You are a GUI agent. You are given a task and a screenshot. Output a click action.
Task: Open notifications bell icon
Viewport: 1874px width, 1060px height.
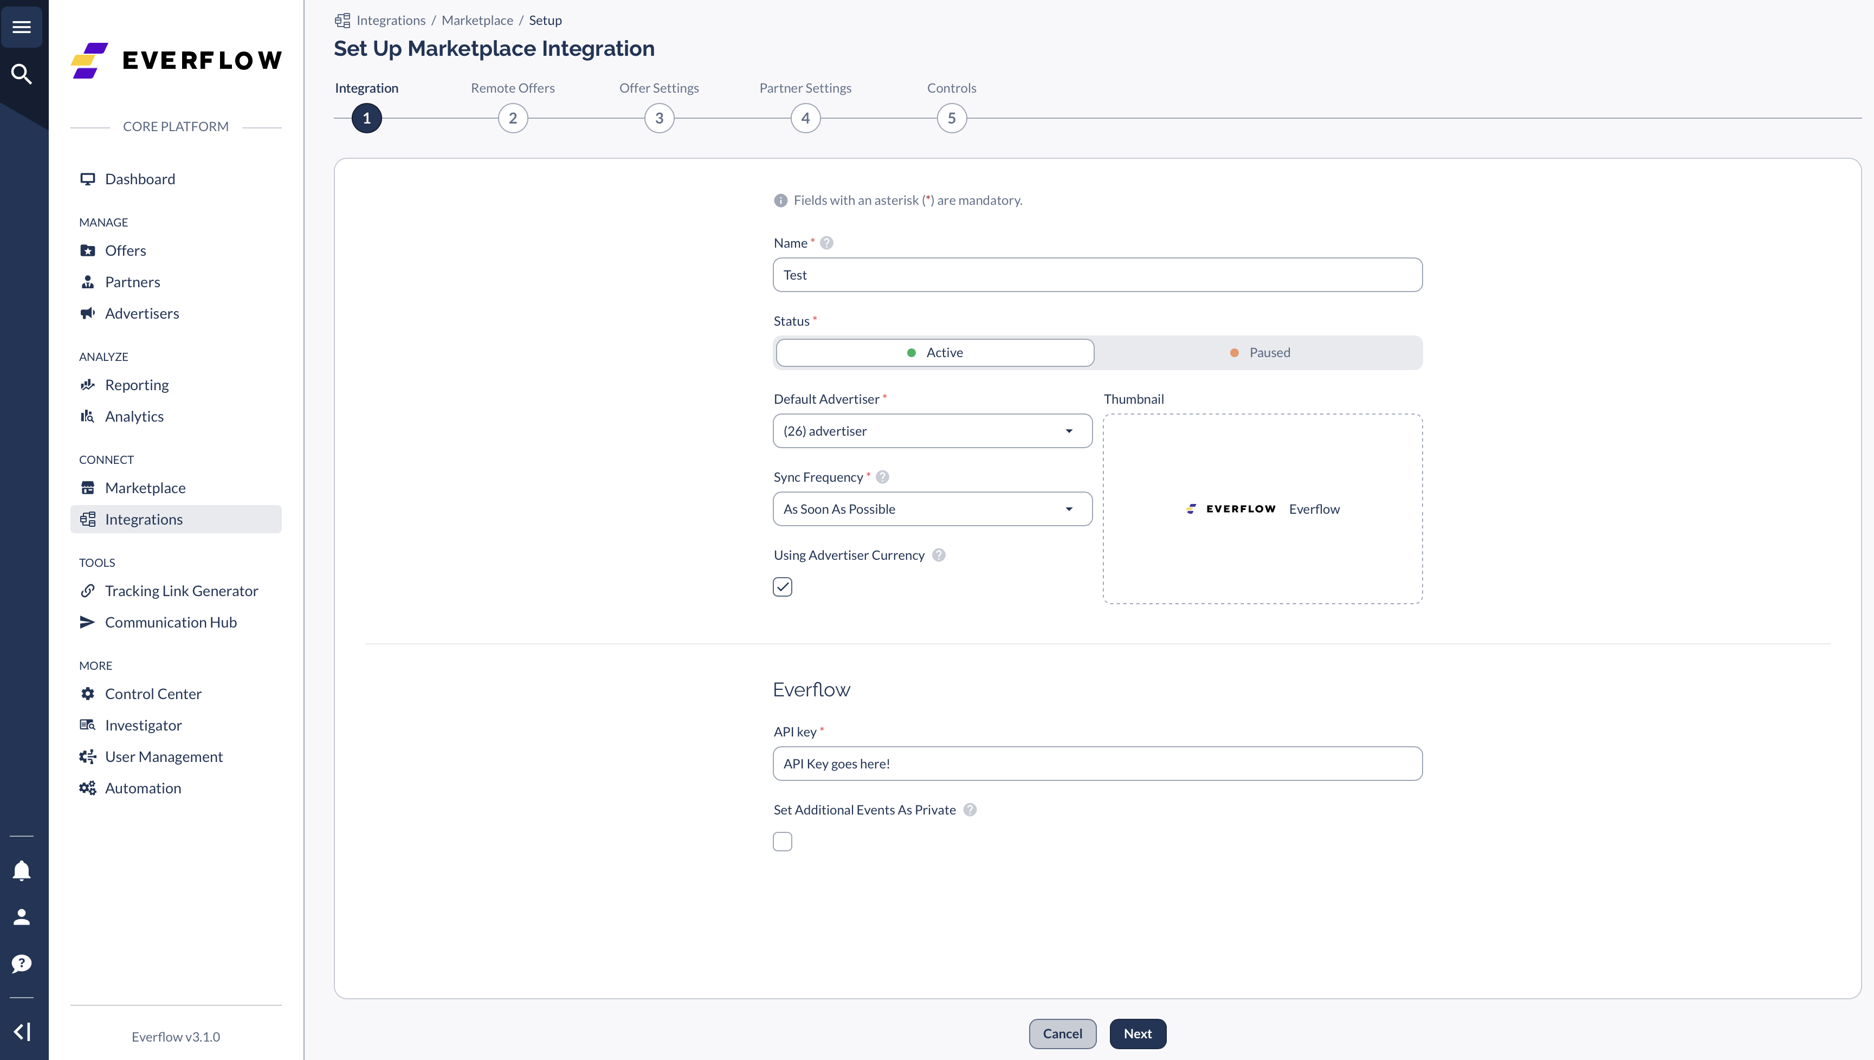point(22,870)
